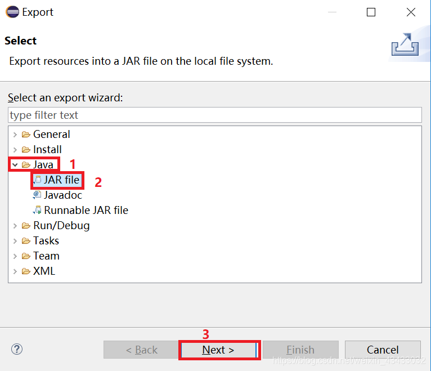Click the JAR file jar icon
Image resolution: width=431 pixels, height=371 pixels.
point(37,180)
